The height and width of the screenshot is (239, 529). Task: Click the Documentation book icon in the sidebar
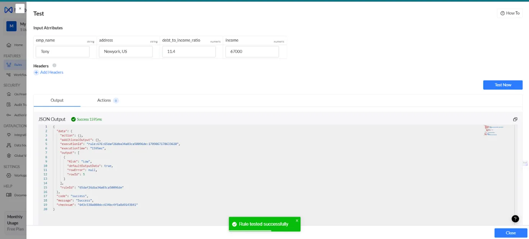9,195
